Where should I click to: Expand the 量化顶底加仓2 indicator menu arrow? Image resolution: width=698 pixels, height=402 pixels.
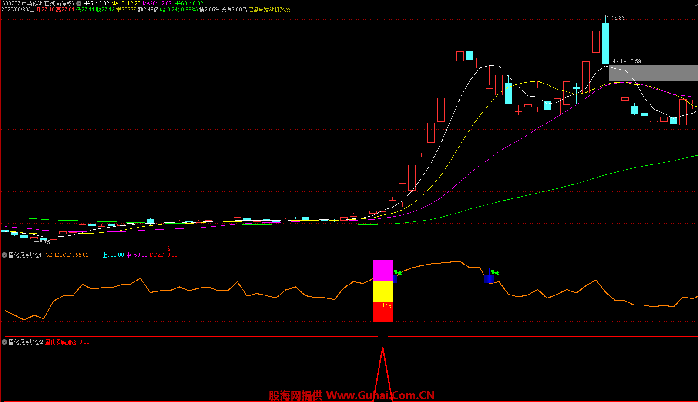4,342
